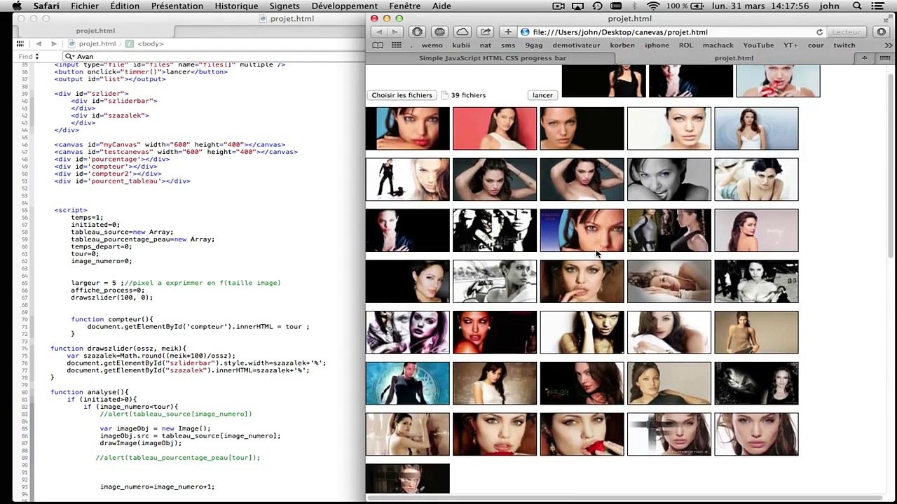Screen dimensions: 897x504
Task: Open the twitch bookmark
Action: click(x=844, y=45)
